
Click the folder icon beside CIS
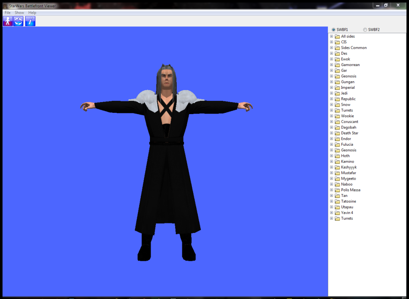click(x=337, y=42)
